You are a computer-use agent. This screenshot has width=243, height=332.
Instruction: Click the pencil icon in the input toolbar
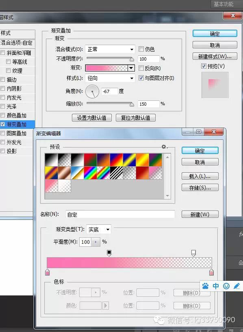click(x=236, y=286)
